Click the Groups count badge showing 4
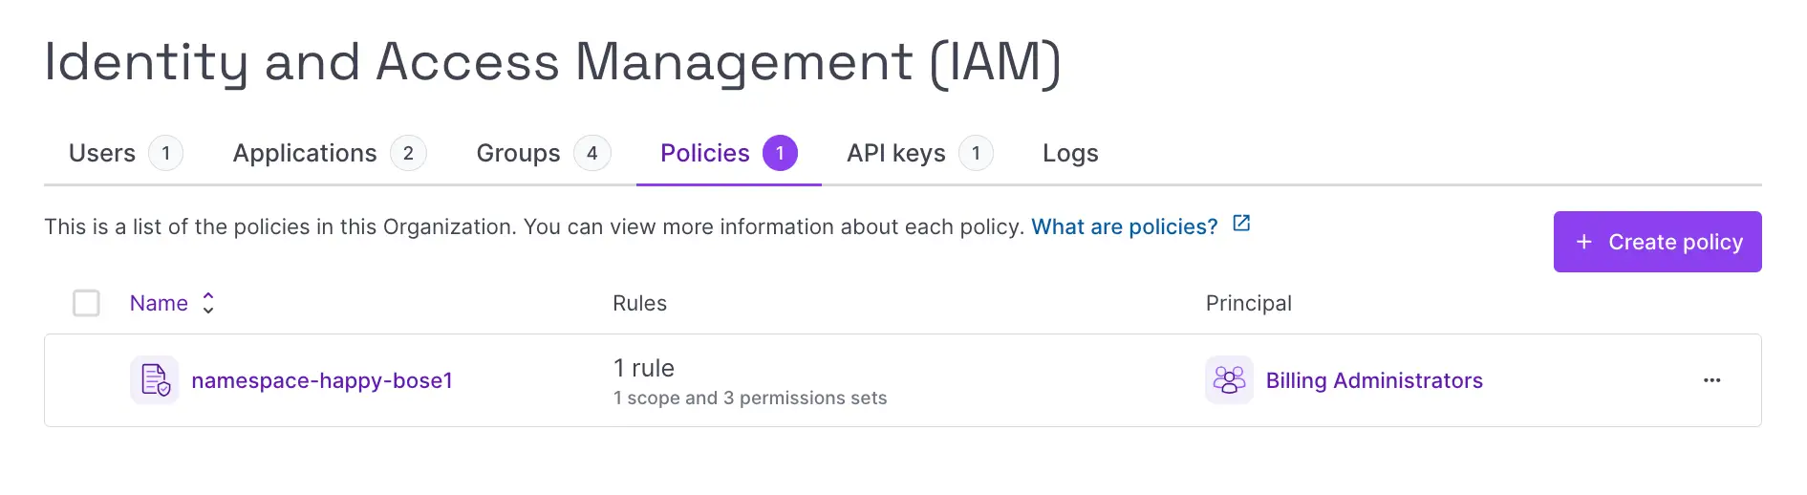 coord(592,153)
